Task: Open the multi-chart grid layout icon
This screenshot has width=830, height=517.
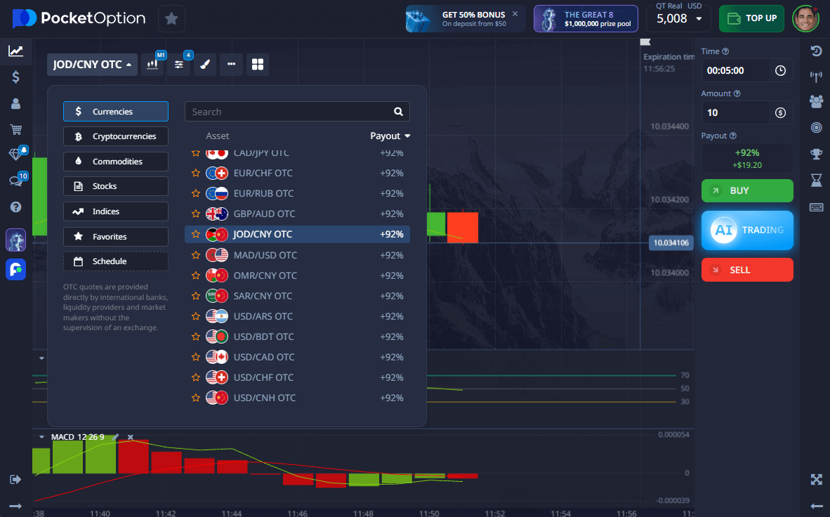Action: pyautogui.click(x=257, y=65)
